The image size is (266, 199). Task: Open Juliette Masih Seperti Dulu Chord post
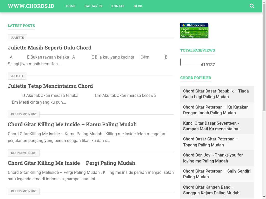click(50, 48)
